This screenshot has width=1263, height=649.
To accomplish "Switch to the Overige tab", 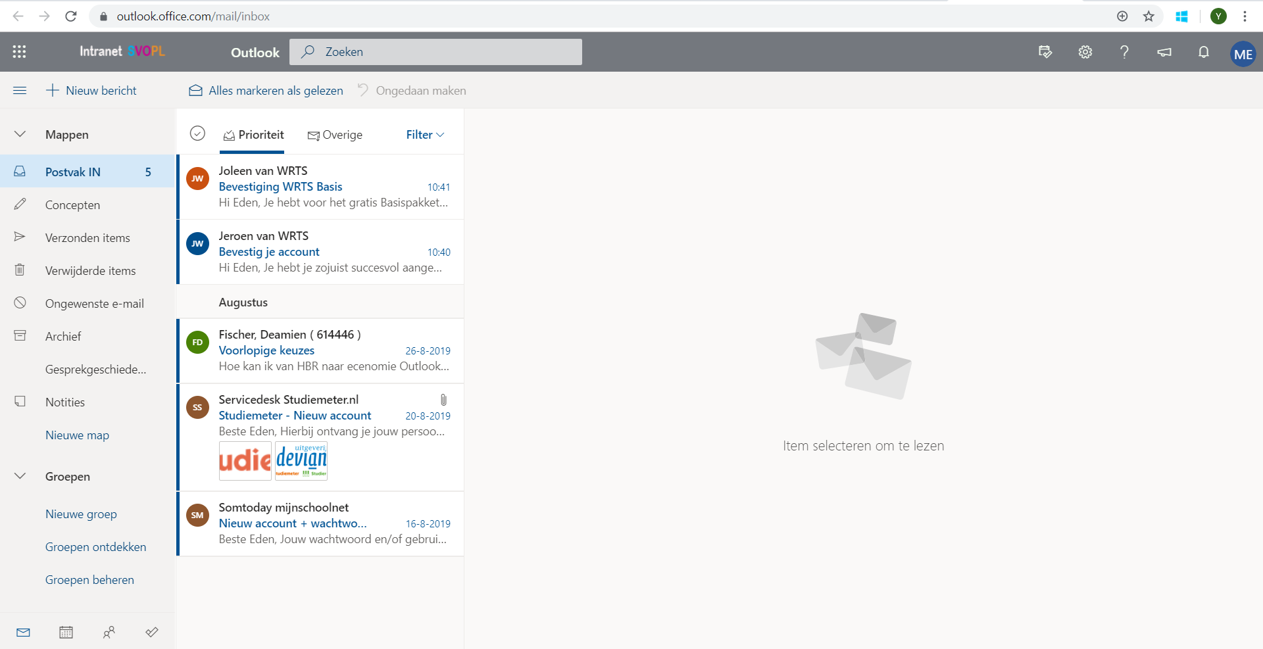I will [x=335, y=135].
